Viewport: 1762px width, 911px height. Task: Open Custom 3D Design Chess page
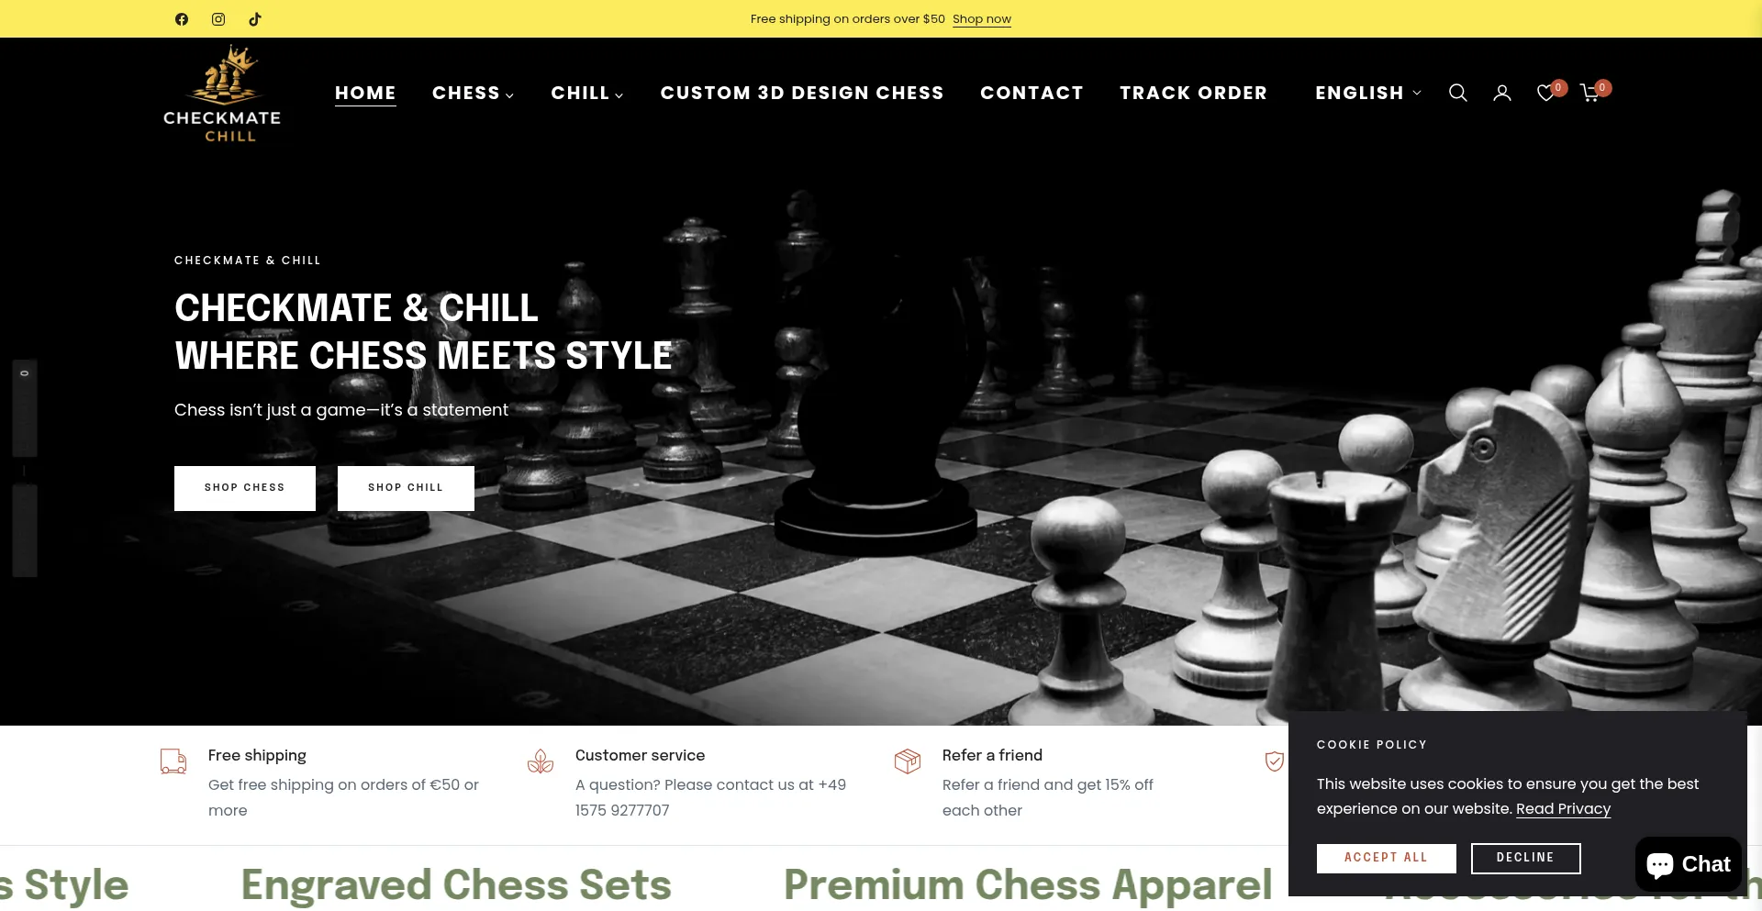click(802, 93)
